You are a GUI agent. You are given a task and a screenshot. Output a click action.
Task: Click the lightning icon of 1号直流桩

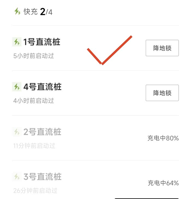[17, 42]
